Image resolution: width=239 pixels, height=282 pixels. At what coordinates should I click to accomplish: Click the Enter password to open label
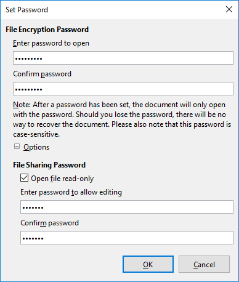coord(51,43)
